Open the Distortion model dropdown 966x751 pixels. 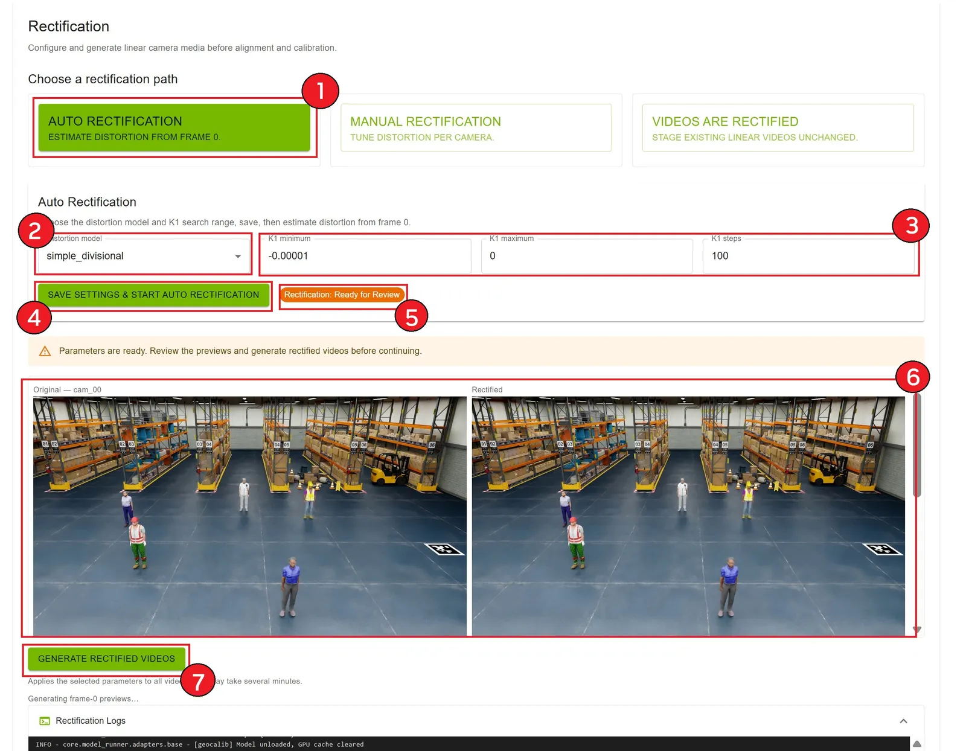tap(144, 256)
